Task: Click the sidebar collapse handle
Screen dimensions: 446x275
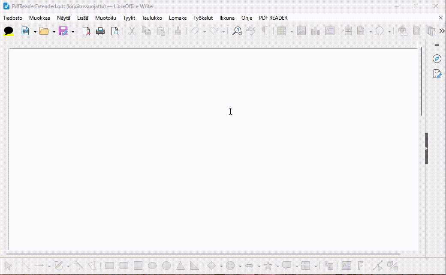Action: (x=426, y=148)
